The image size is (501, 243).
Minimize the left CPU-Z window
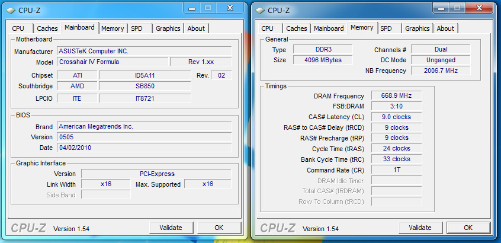click(192, 8)
